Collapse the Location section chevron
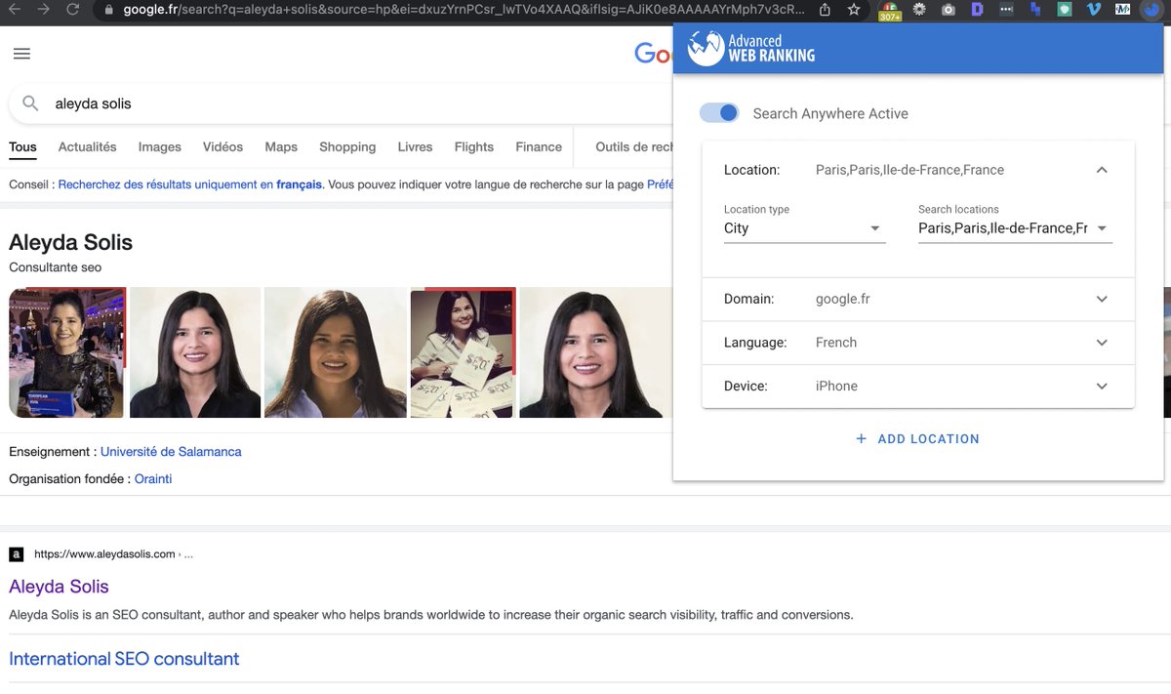This screenshot has width=1171, height=694. coord(1102,170)
